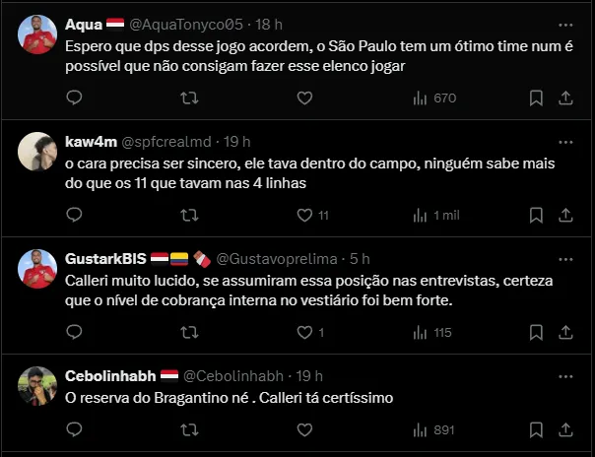Like GustarkBIS's tweet about Calleri
Image resolution: width=595 pixels, height=457 pixels.
(x=304, y=332)
